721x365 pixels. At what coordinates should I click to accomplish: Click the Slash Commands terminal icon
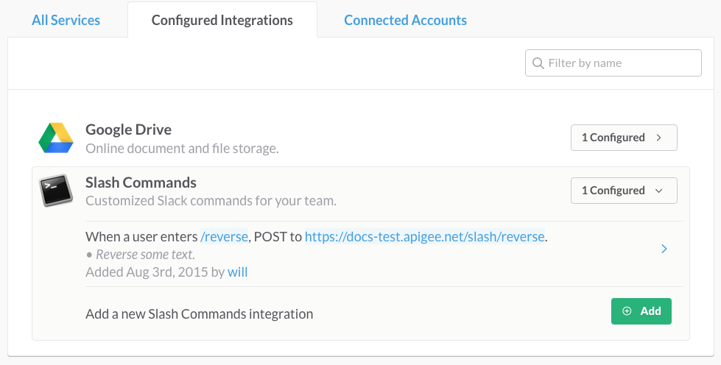[56, 191]
